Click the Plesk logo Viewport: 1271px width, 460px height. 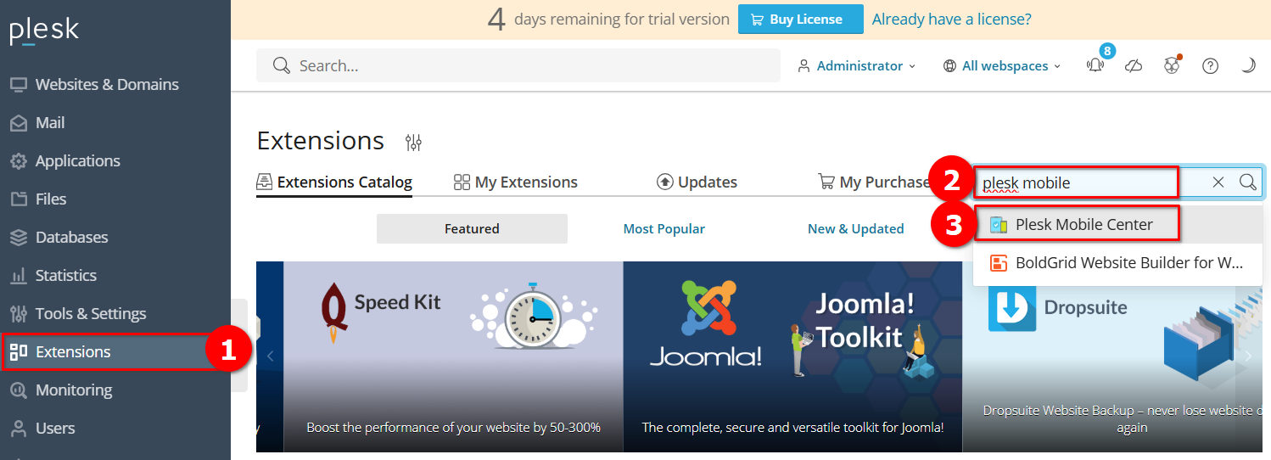pos(44,31)
